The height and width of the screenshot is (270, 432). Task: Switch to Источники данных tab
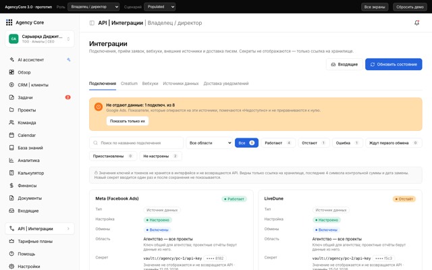point(181,84)
